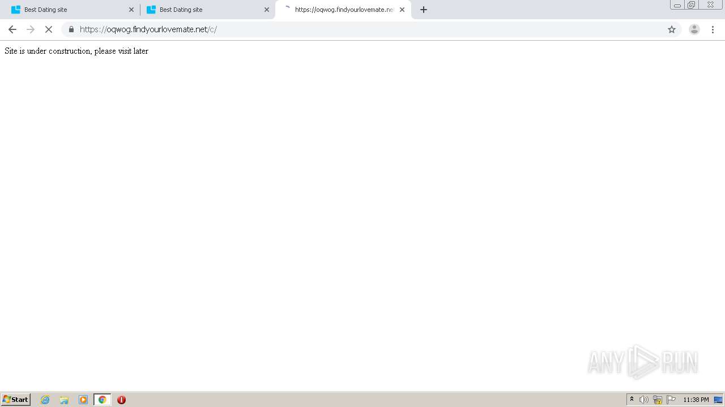Open the network tray icon
The width and height of the screenshot is (725, 407).
(658, 400)
